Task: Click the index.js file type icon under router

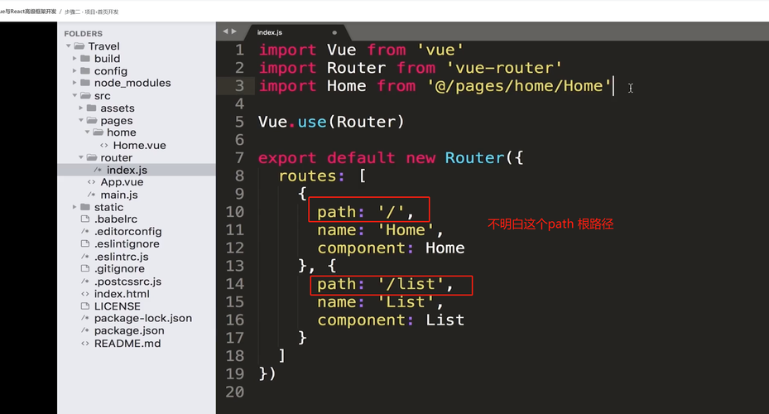Action: pos(98,170)
